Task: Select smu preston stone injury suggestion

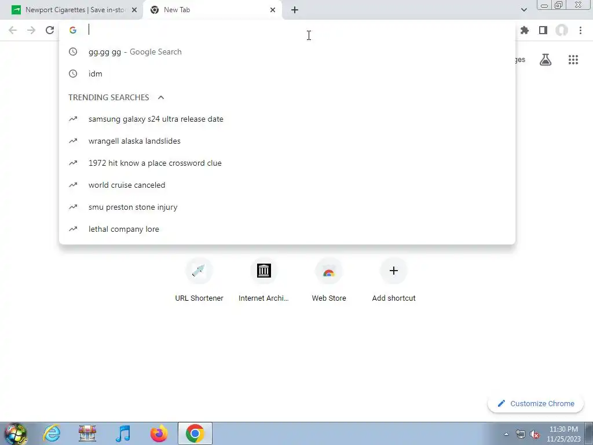Action: pos(287,207)
